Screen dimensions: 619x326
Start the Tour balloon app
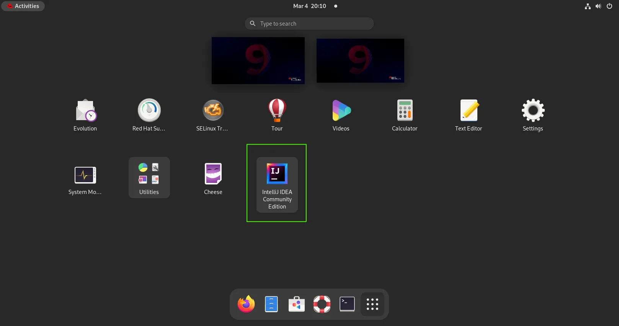point(277,115)
